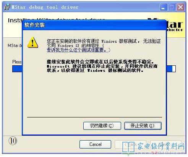Click the greyed-out Back button
This screenshot has height=157, width=188.
coord(130,144)
